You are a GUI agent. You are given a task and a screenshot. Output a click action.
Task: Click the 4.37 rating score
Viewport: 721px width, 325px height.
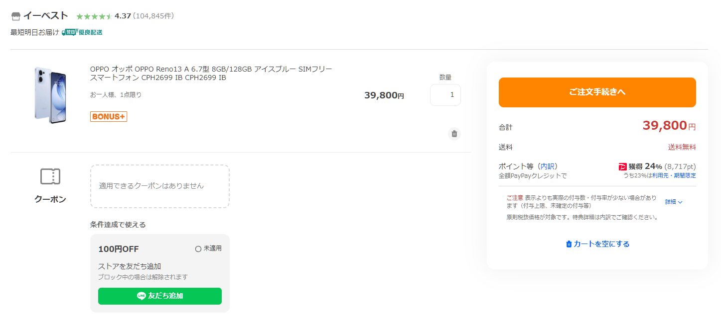[123, 16]
